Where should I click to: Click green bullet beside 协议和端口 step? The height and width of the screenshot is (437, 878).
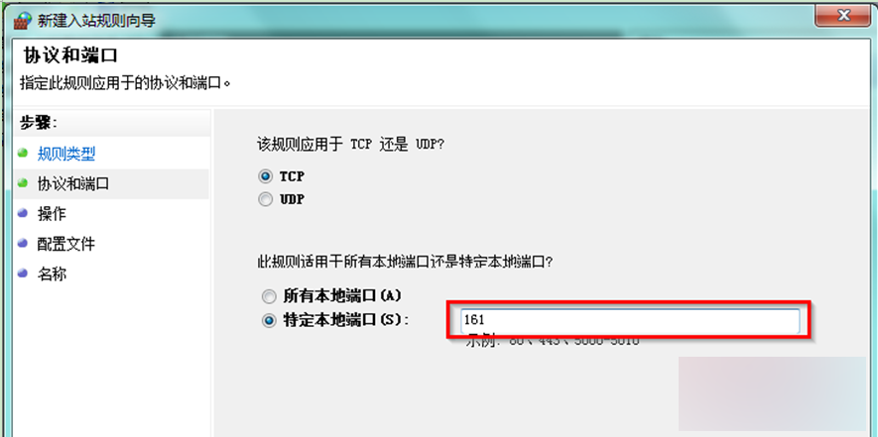point(23,183)
